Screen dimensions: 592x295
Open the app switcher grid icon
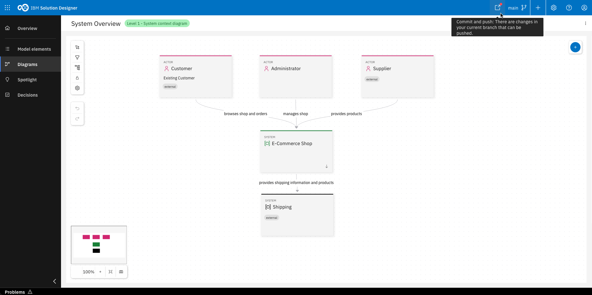pyautogui.click(x=7, y=8)
